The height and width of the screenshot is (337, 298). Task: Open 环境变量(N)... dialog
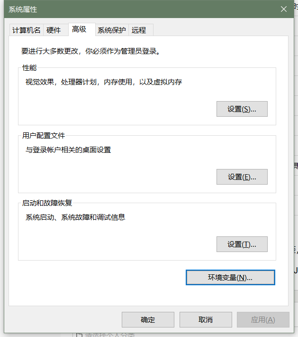pos(230,278)
